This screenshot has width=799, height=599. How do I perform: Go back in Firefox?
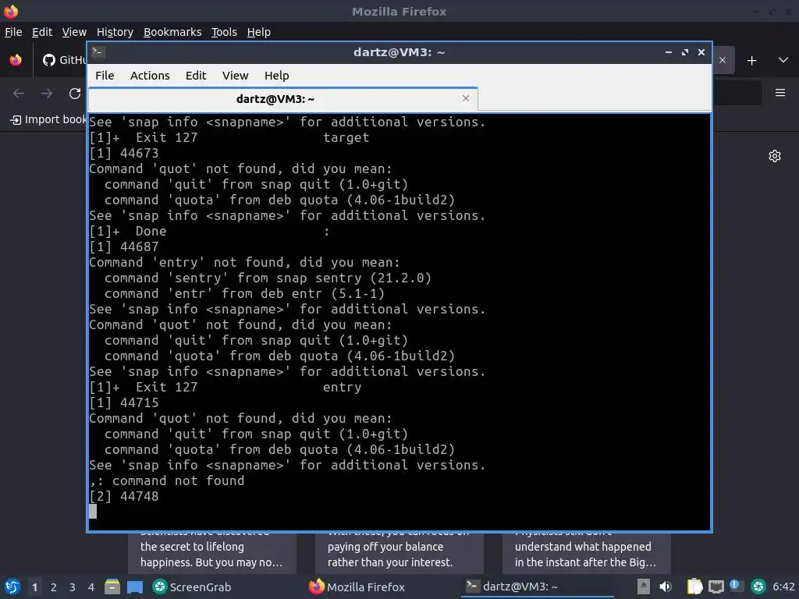point(19,94)
